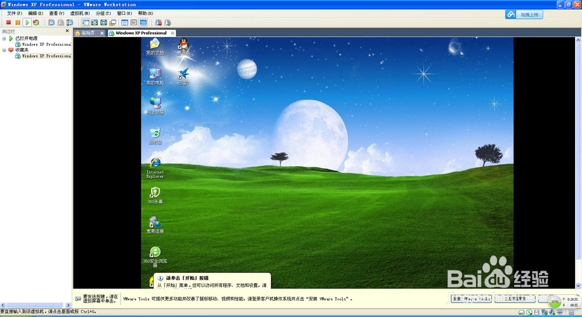The width and height of the screenshot is (582, 317).
Task: Close the Windows XP Professional tab
Action: pos(173,33)
